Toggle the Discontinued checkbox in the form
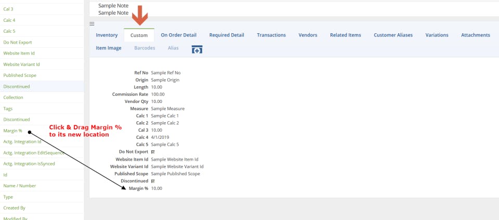 tap(153, 181)
